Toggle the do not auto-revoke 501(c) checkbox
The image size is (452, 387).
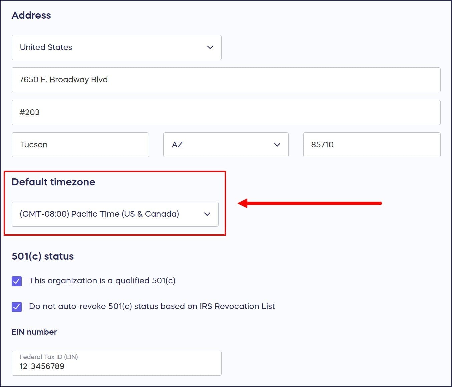(x=17, y=307)
